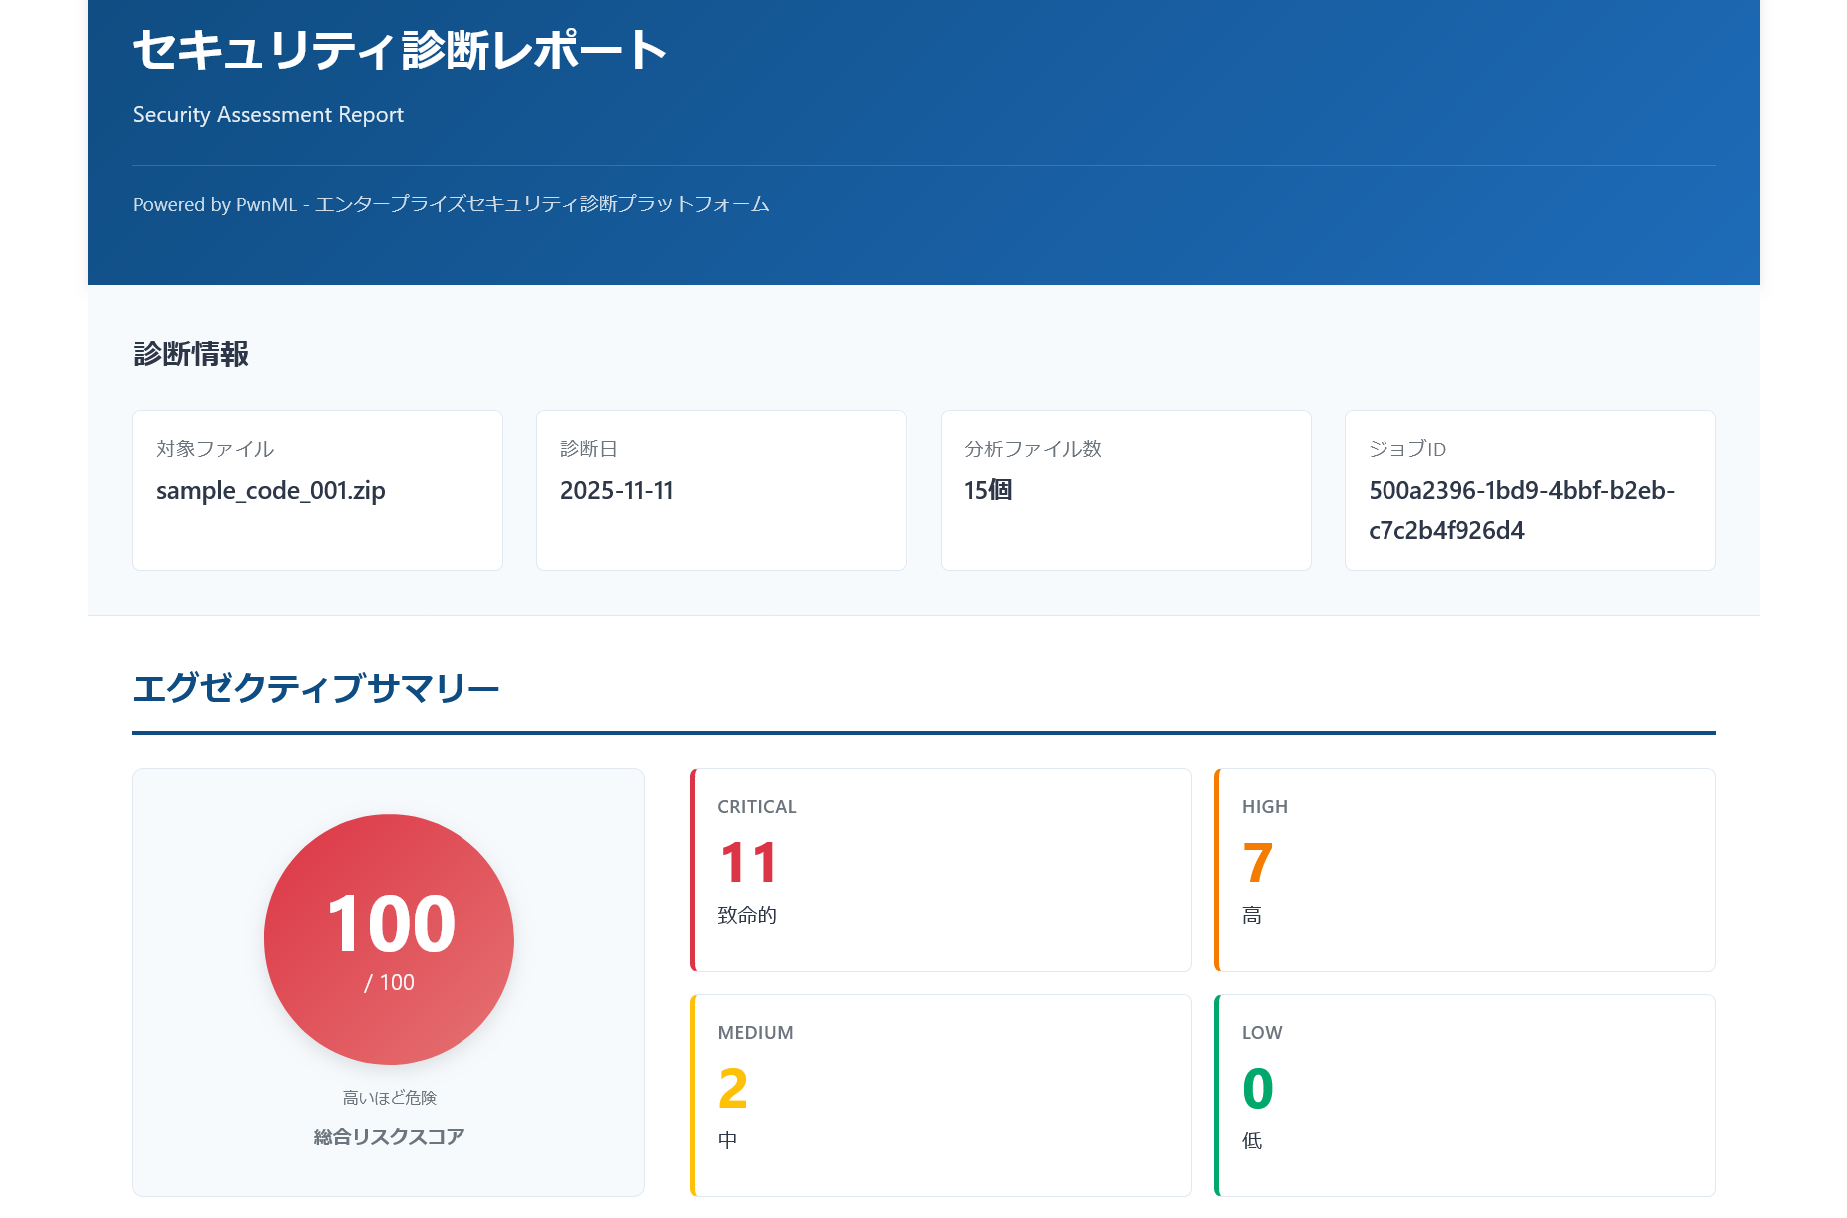Click the sample_code_001.zip file name
Screen dimensions: 1847x1218
[x=272, y=490]
